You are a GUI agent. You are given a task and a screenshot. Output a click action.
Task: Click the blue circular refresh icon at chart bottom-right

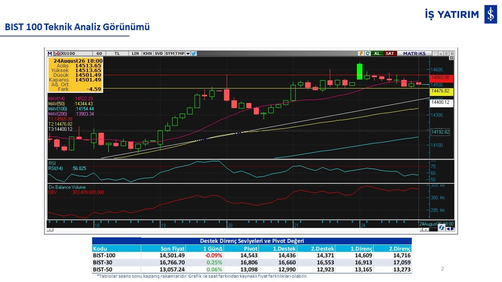[x=441, y=228]
